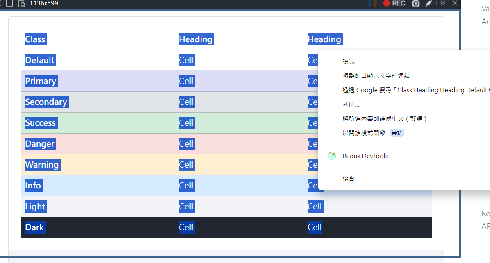Image resolution: width=490 pixels, height=263 pixels.
Task: Click the square window icon on the recorder bar
Action: coord(9,3)
